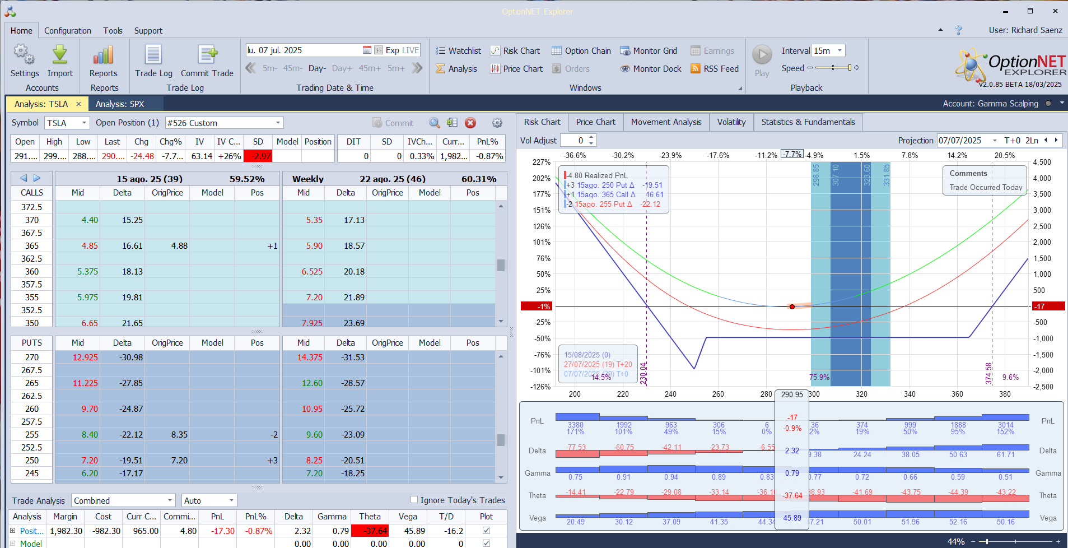Open the calendar picker in trading date field

[x=367, y=50]
